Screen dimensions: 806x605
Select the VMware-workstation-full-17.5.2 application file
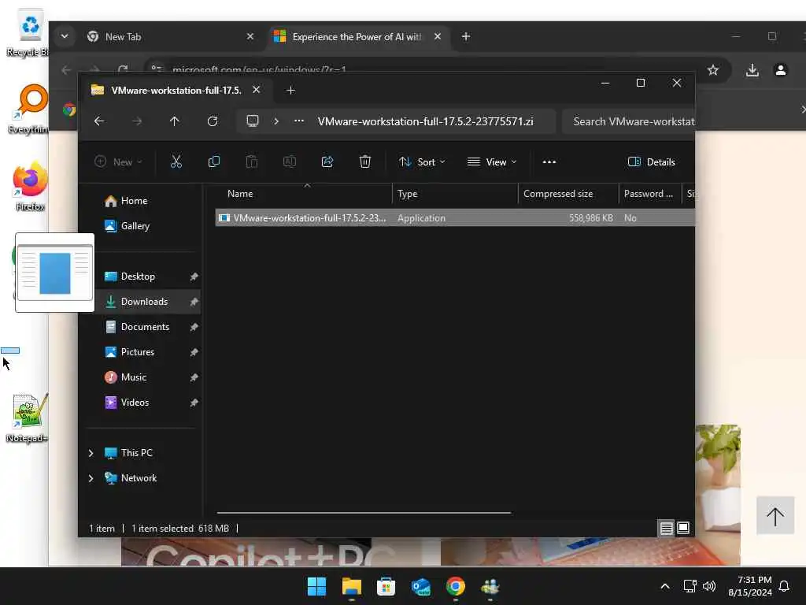pos(455,218)
